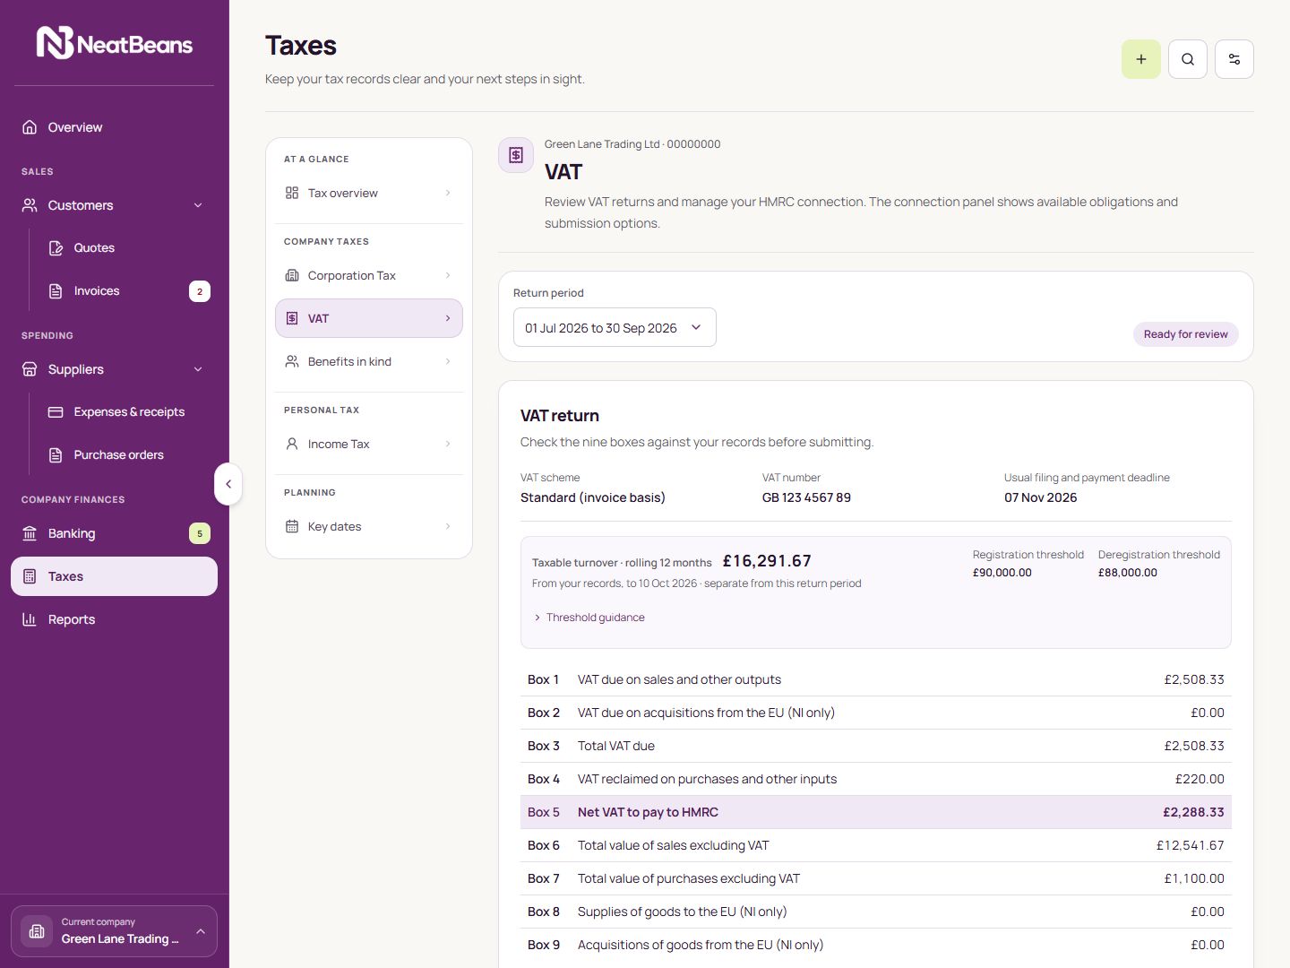Viewport: 1290px width, 968px height.
Task: Click the Key dates calendar icon
Action: [x=292, y=526]
